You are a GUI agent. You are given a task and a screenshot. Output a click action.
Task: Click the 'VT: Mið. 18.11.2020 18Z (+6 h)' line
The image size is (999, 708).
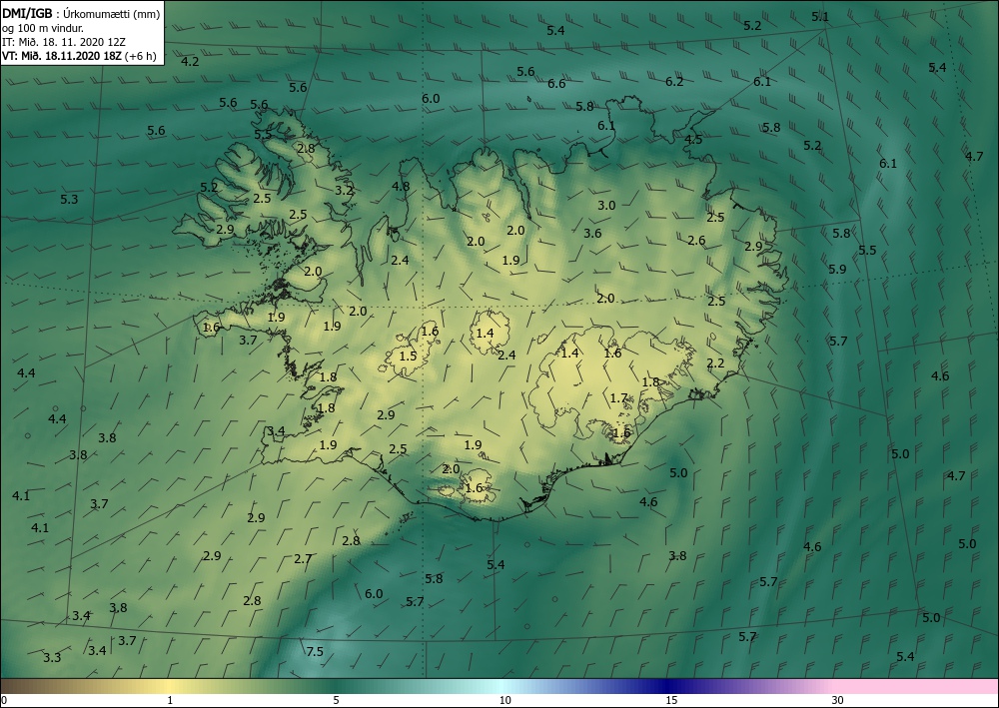(x=79, y=55)
